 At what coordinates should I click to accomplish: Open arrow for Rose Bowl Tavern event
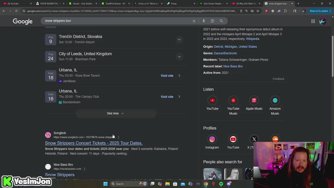[179, 76]
